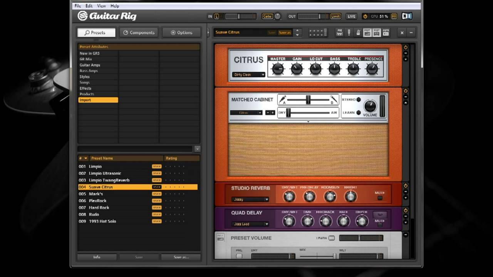Image resolution: width=493 pixels, height=277 pixels.
Task: Open the Studio Reverb Jazzy preset dropdown
Action: [x=250, y=199]
